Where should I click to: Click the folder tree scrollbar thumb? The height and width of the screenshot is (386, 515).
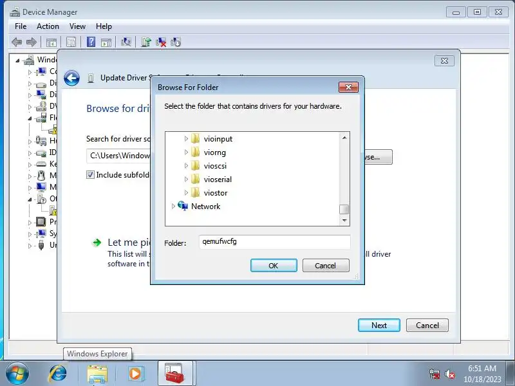(344, 210)
